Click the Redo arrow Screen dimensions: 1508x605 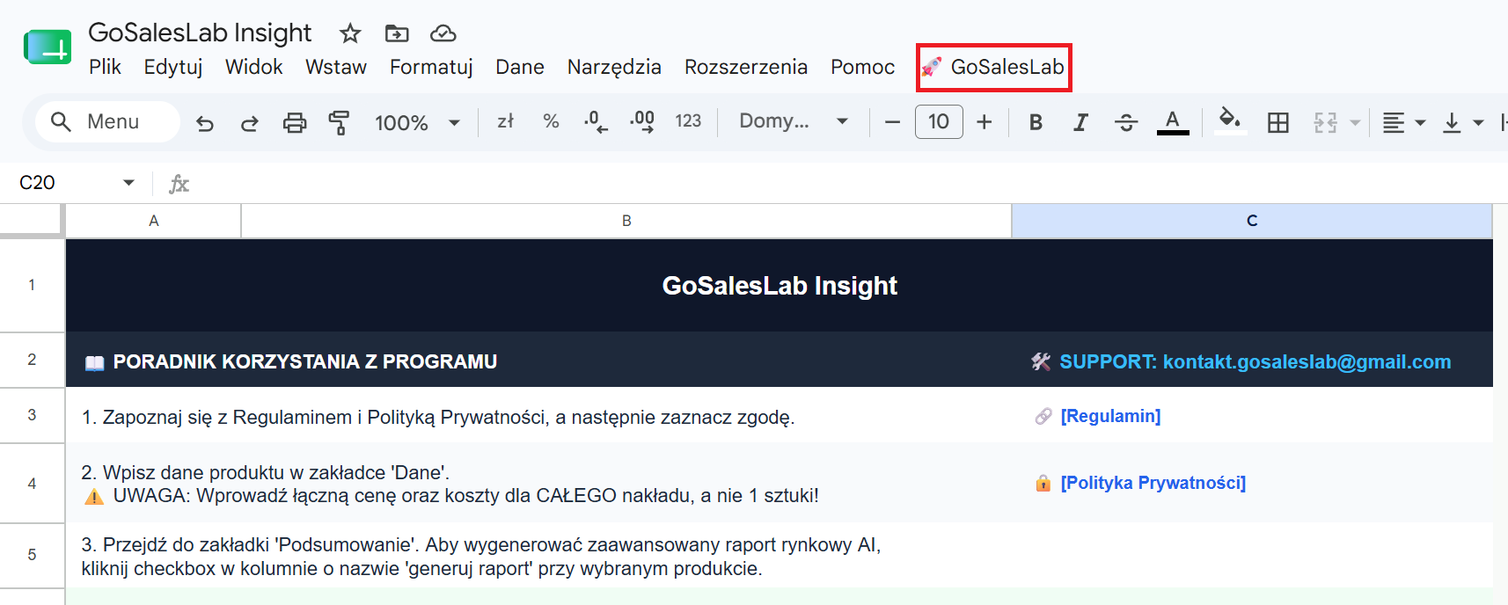click(250, 122)
